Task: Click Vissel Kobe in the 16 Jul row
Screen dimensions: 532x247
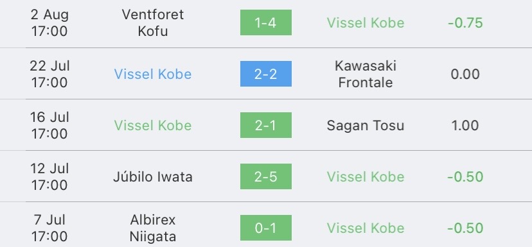Action: 153,125
